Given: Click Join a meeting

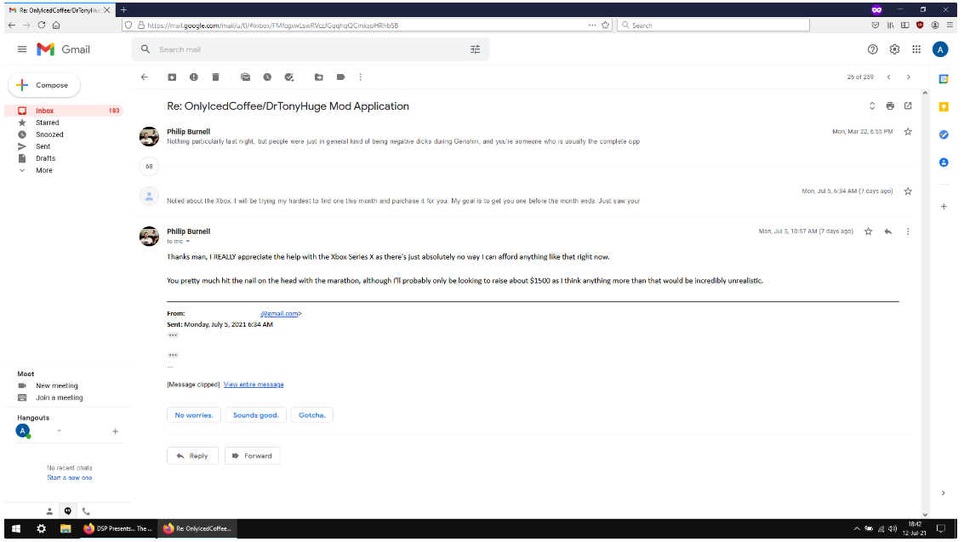Looking at the screenshot, I should [59, 397].
